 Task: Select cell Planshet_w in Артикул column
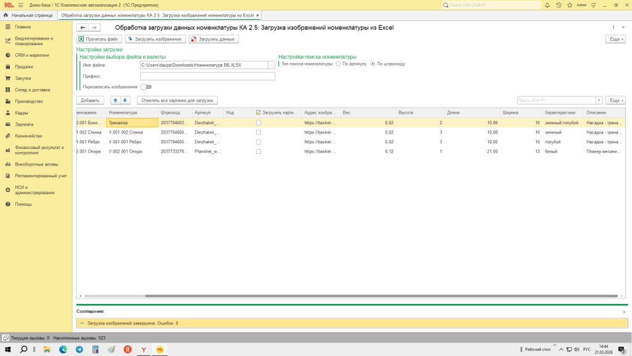(207, 152)
